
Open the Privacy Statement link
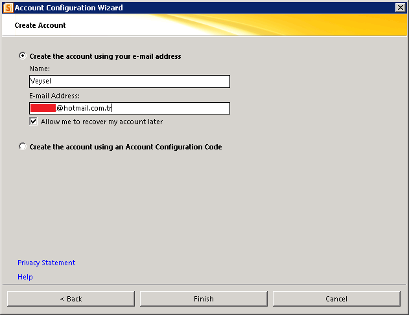coord(46,263)
